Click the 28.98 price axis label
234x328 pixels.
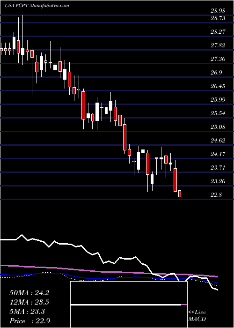coord(218,11)
